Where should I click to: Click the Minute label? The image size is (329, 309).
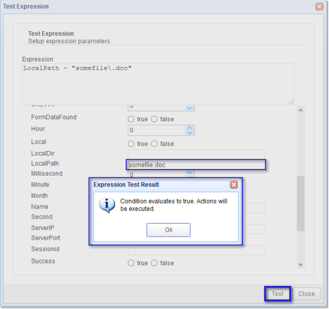click(x=40, y=184)
